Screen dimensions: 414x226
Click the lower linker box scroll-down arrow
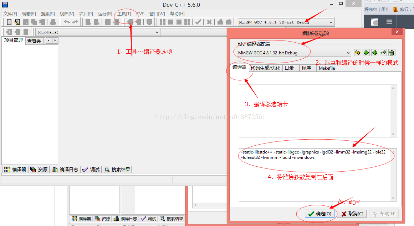(393, 198)
